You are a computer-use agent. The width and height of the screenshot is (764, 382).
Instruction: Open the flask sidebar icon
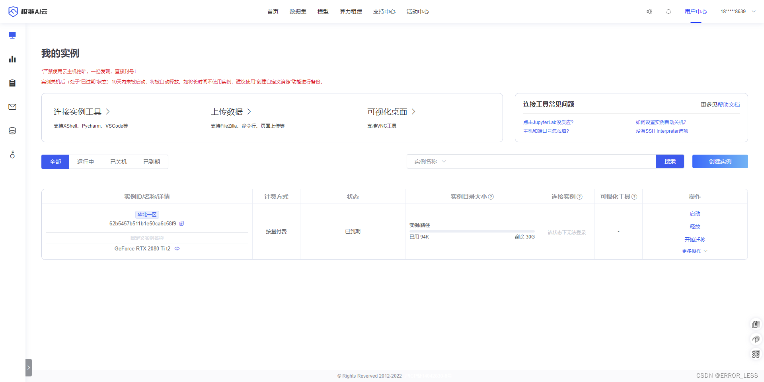click(x=12, y=155)
